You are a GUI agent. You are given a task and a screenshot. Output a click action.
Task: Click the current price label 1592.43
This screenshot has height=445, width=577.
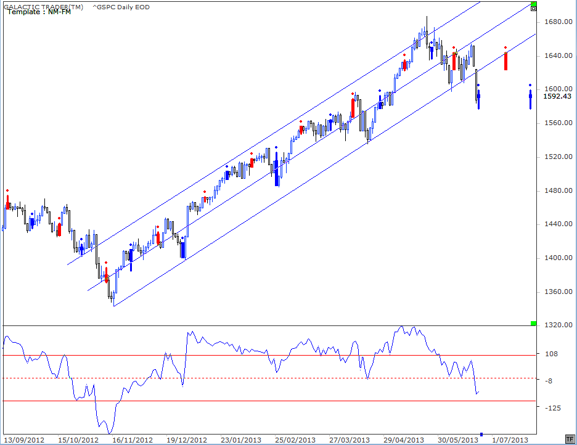pos(557,96)
